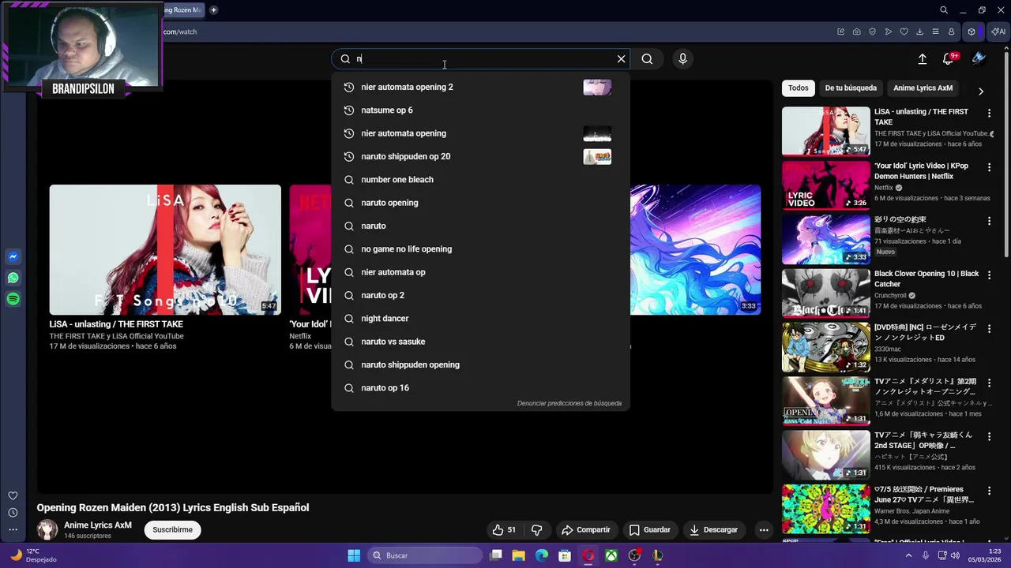Clear the YouTube search box text

(621, 59)
